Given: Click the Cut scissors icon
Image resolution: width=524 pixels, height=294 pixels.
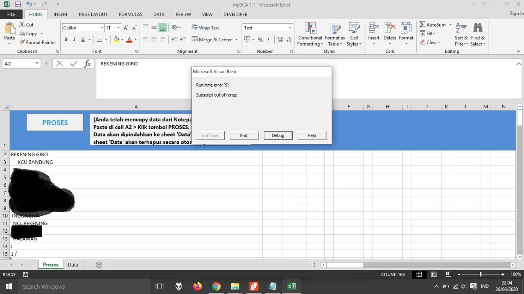Looking at the screenshot, I should tap(22, 25).
